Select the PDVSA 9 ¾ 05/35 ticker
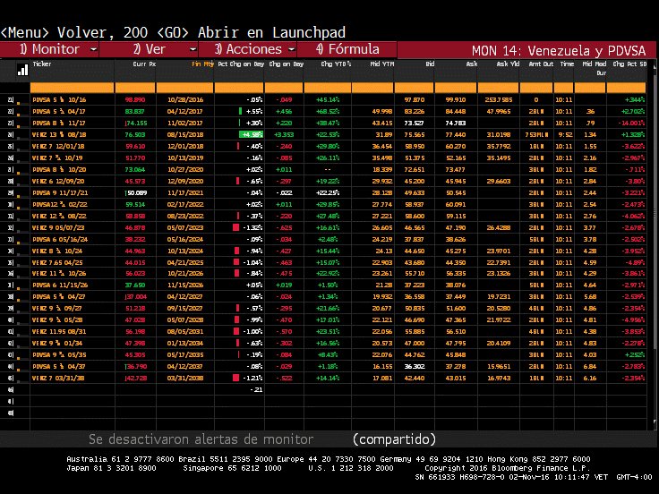The height and width of the screenshot is (494, 659). click(59, 355)
